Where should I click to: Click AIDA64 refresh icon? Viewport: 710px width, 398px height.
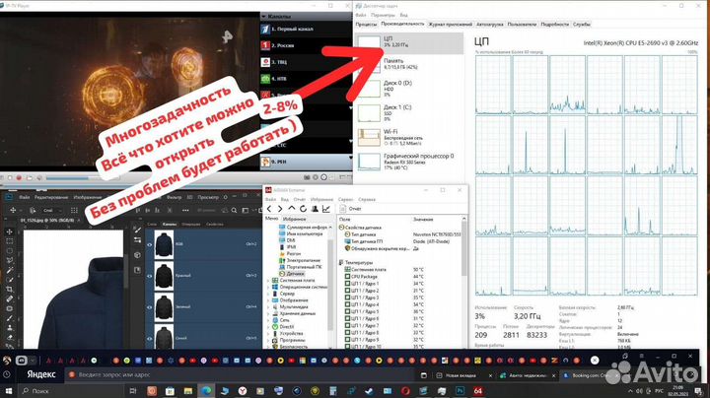pyautogui.click(x=303, y=209)
